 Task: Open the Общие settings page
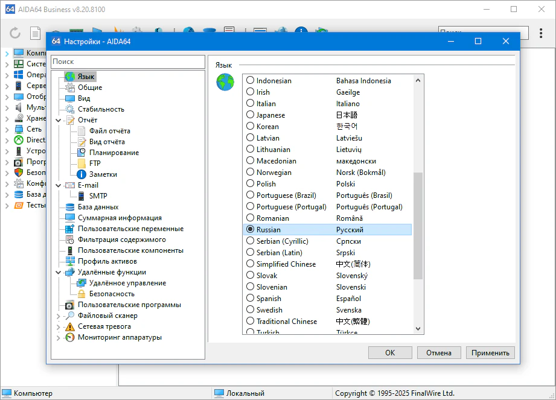click(x=89, y=87)
